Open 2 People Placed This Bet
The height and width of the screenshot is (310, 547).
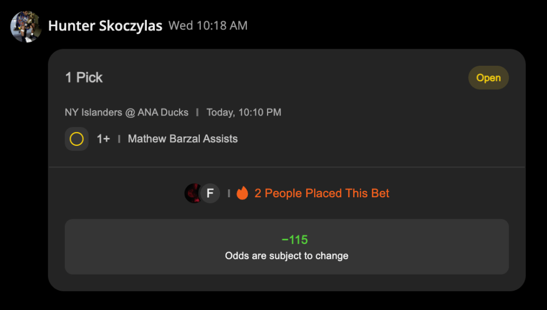pos(322,193)
